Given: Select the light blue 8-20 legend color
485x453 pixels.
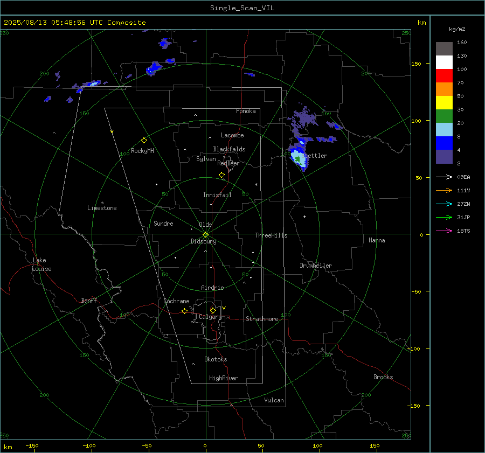Looking at the screenshot, I should [x=444, y=130].
